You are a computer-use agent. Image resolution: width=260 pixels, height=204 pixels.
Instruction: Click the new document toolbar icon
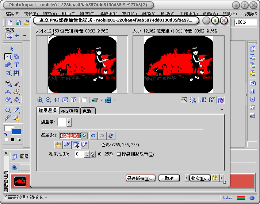coord(10,22)
